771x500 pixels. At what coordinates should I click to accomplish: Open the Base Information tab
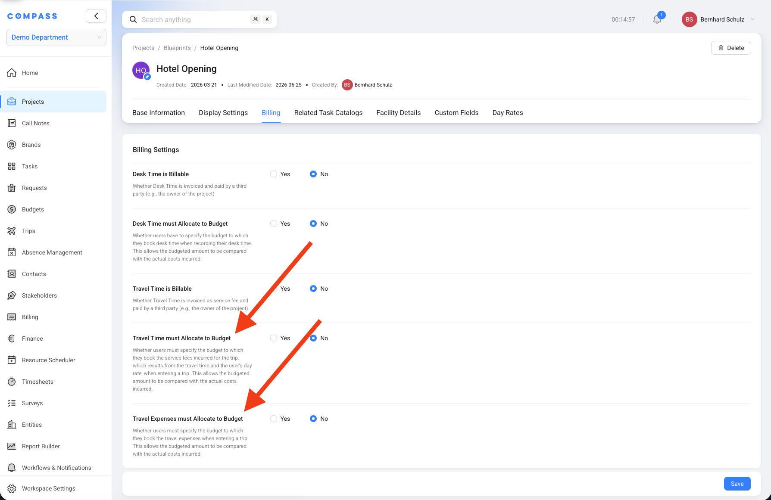[x=159, y=112]
